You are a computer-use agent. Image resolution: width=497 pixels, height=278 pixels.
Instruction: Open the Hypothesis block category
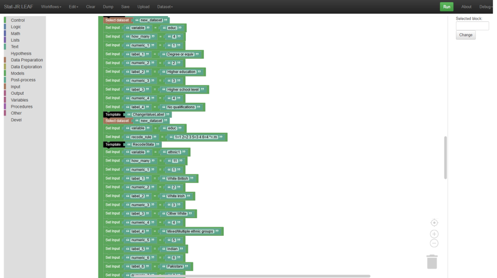coord(21,54)
